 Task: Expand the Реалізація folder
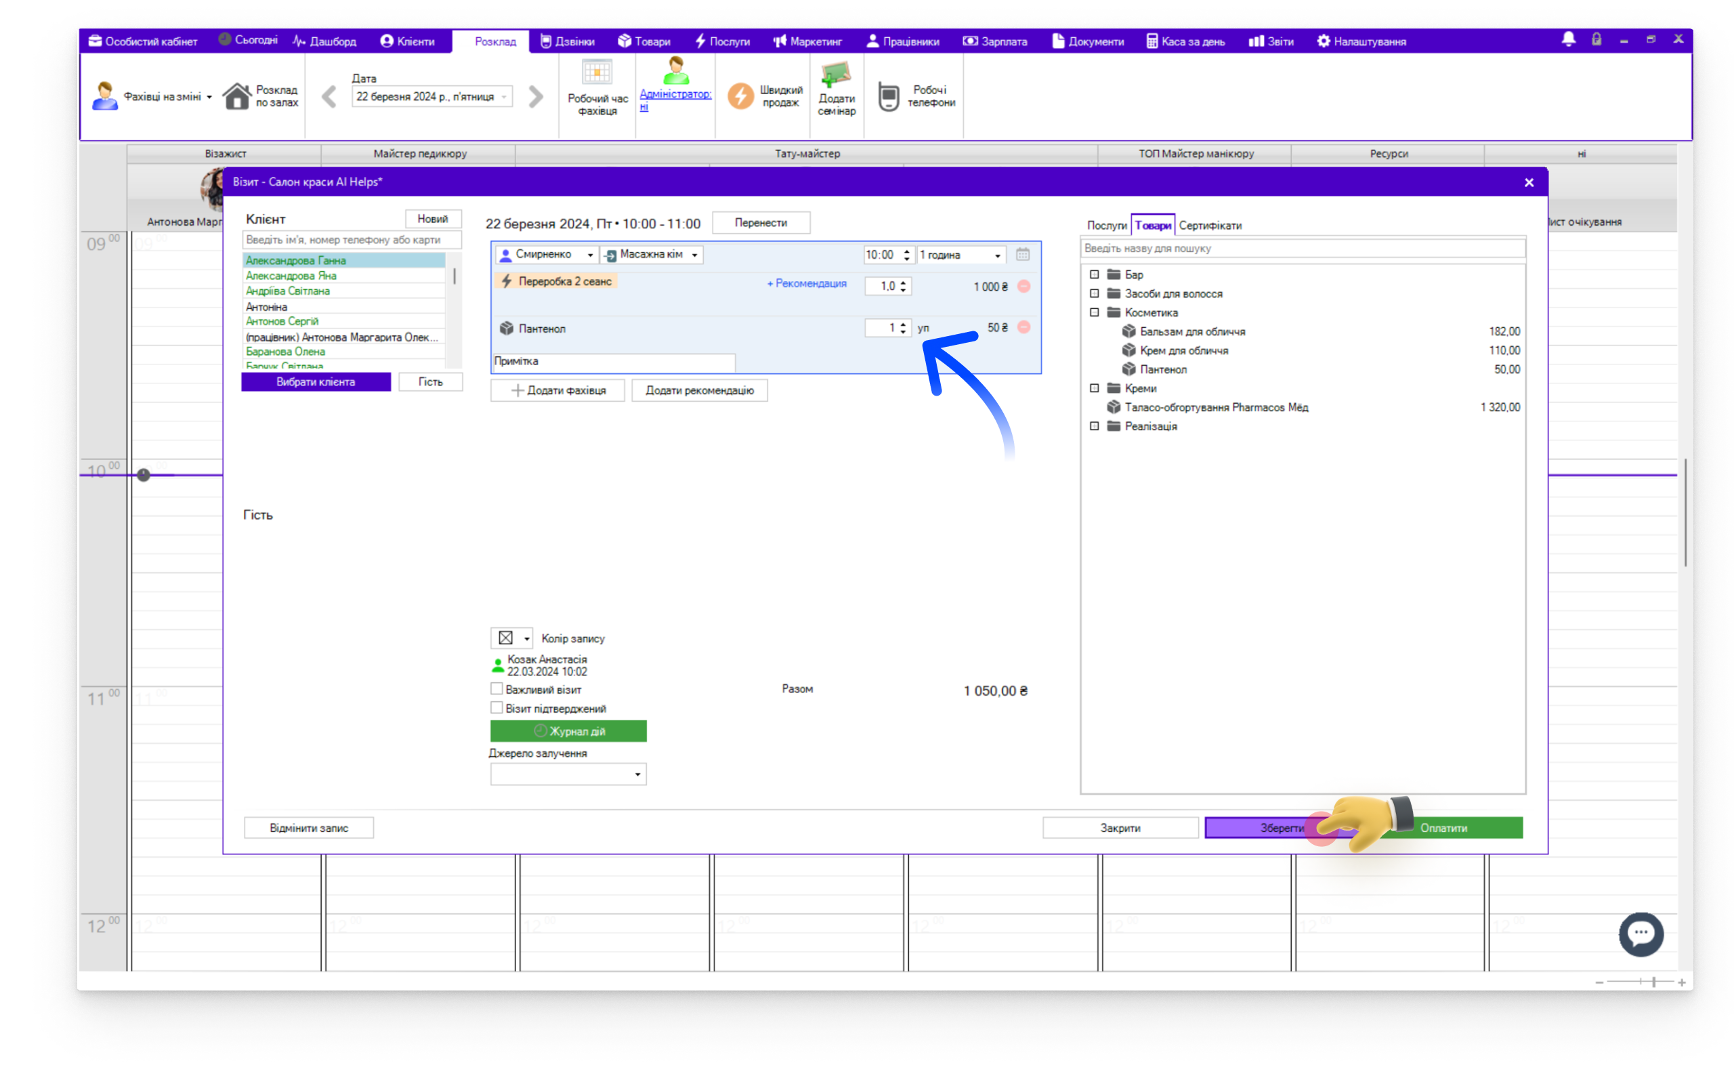coord(1094,426)
